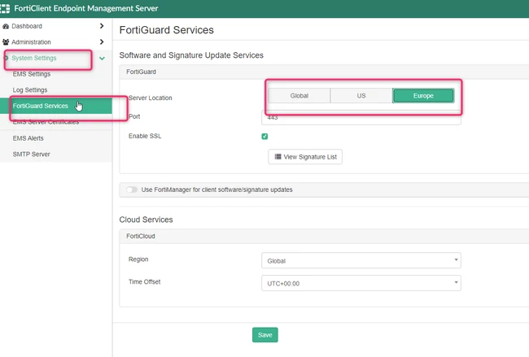The width and height of the screenshot is (529, 357).
Task: Toggle Use FortiManager for updates switch
Action: pyautogui.click(x=132, y=189)
